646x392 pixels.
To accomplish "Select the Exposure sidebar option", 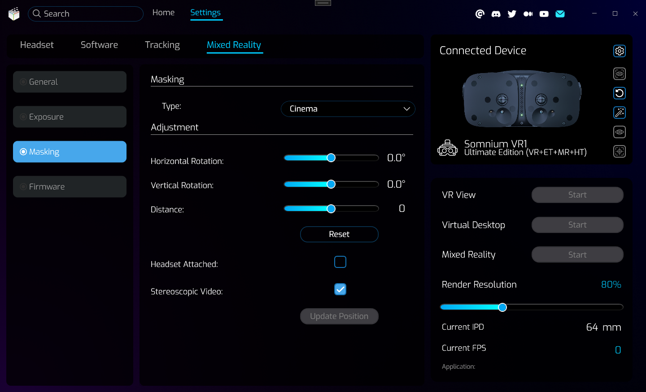I will (x=70, y=117).
